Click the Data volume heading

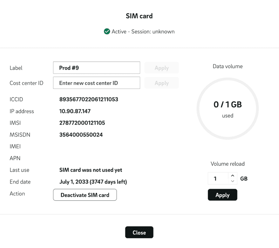coord(227,66)
